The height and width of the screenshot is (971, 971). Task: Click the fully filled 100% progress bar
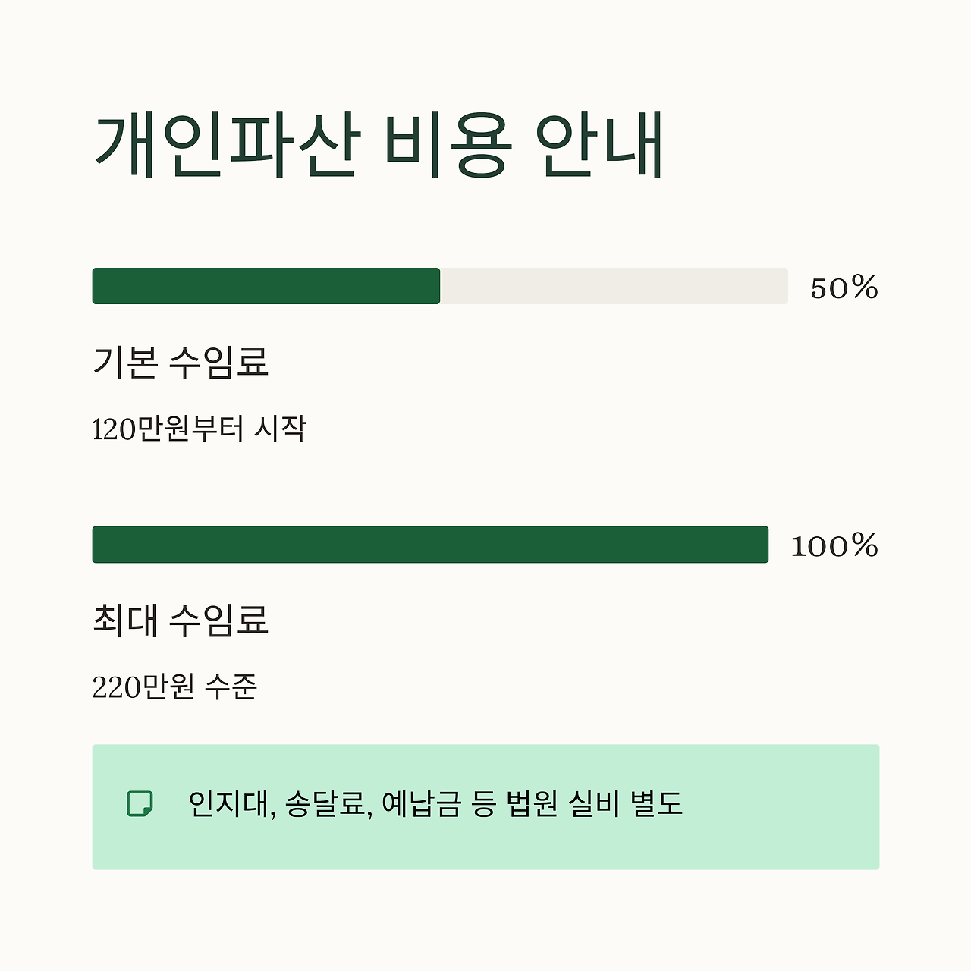[x=430, y=545]
